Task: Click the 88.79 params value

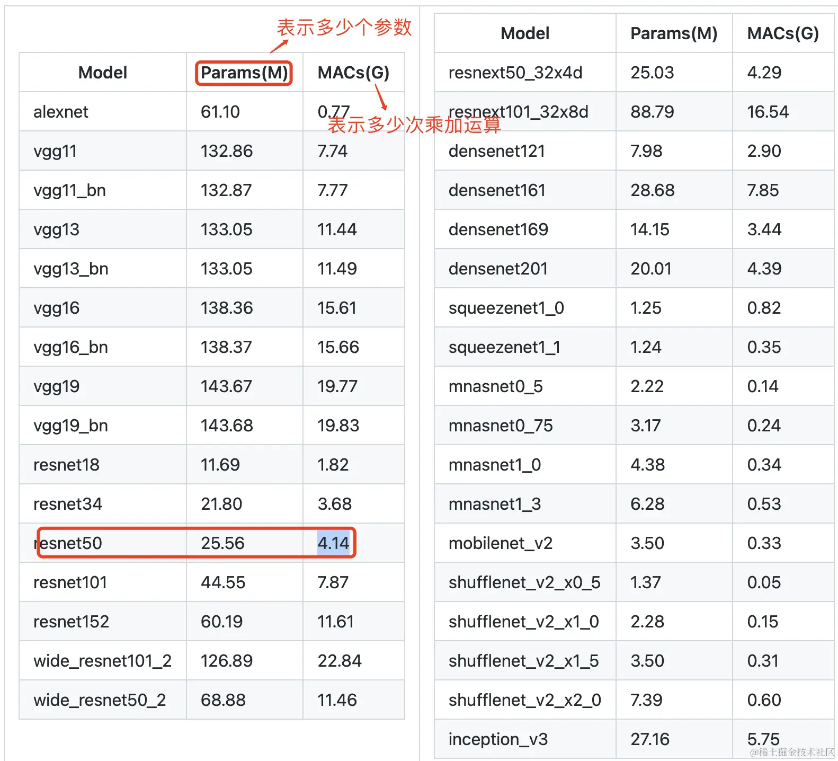Action: tap(652, 112)
